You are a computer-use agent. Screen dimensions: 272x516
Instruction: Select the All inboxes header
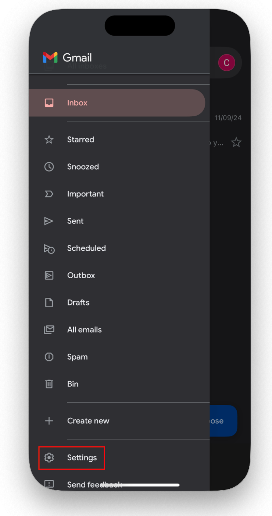[87, 66]
